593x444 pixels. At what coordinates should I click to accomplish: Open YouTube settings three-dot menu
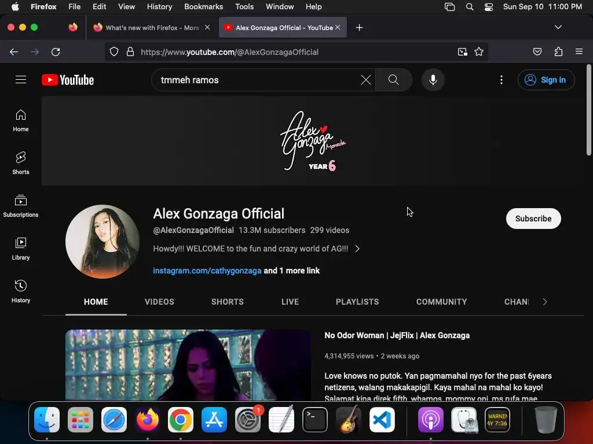pos(502,80)
